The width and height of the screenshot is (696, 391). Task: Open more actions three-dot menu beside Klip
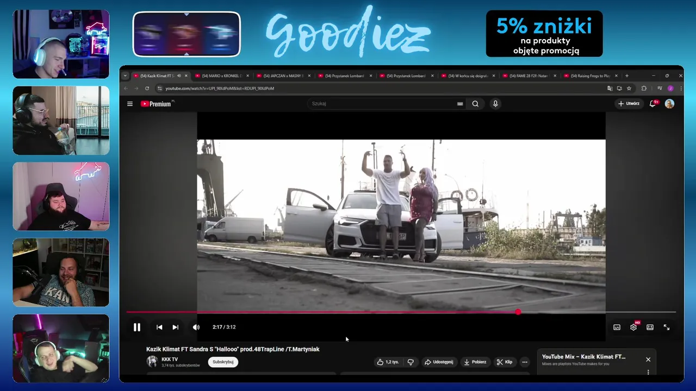(x=525, y=362)
